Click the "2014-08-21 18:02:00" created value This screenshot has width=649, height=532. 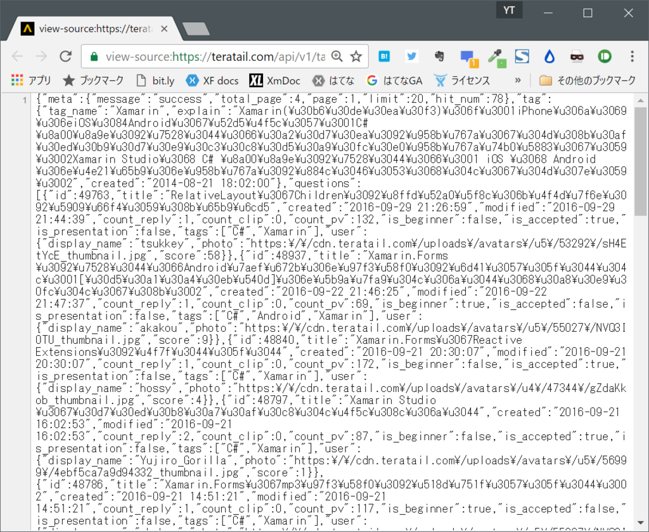(x=211, y=183)
